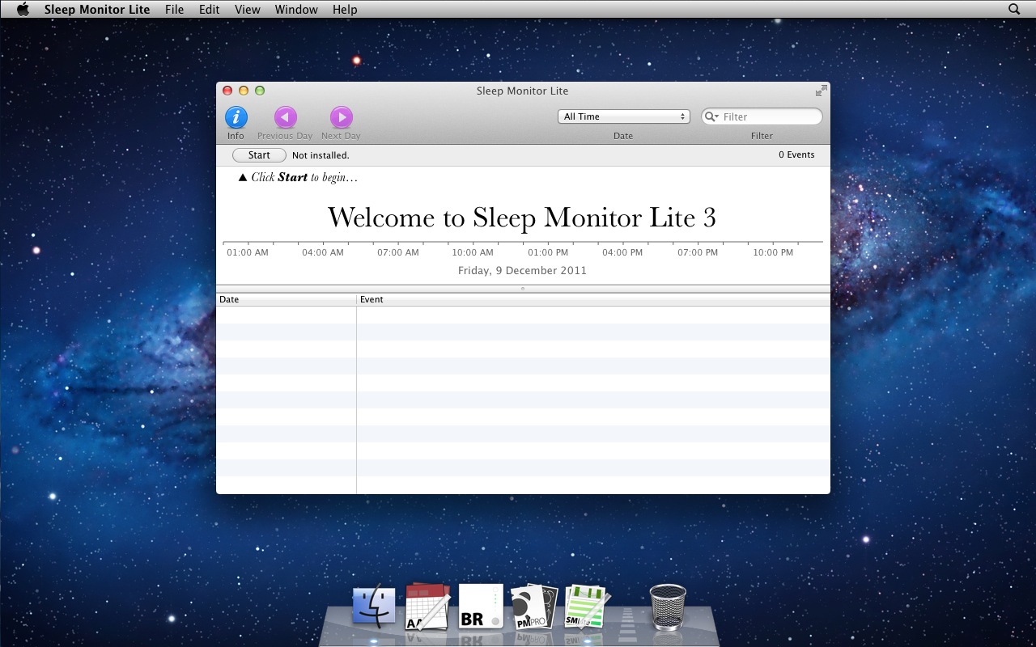
Task: Click the magnifier icon in the Filter field
Action: pyautogui.click(x=711, y=116)
